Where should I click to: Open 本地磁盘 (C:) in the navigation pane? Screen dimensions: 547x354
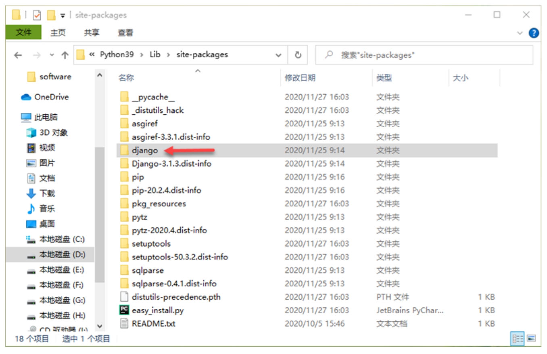click(55, 239)
